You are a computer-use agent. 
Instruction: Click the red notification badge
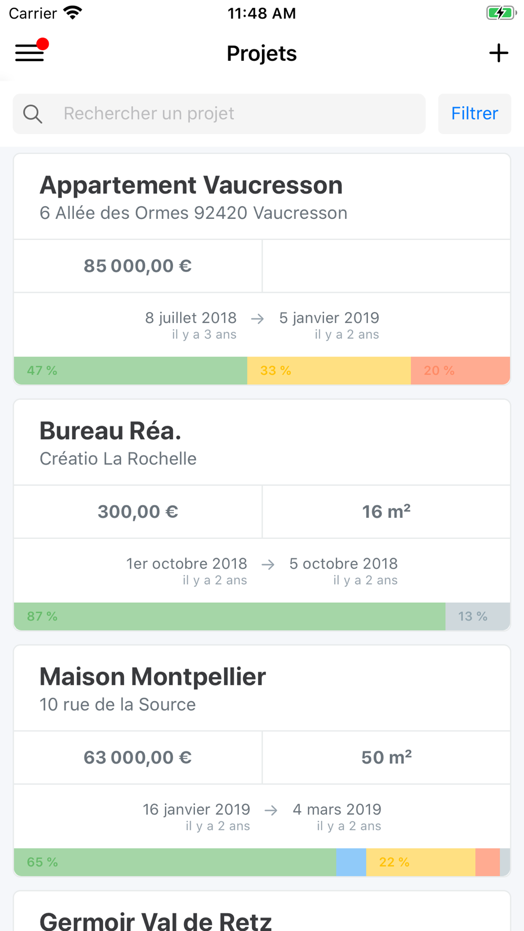[x=43, y=44]
